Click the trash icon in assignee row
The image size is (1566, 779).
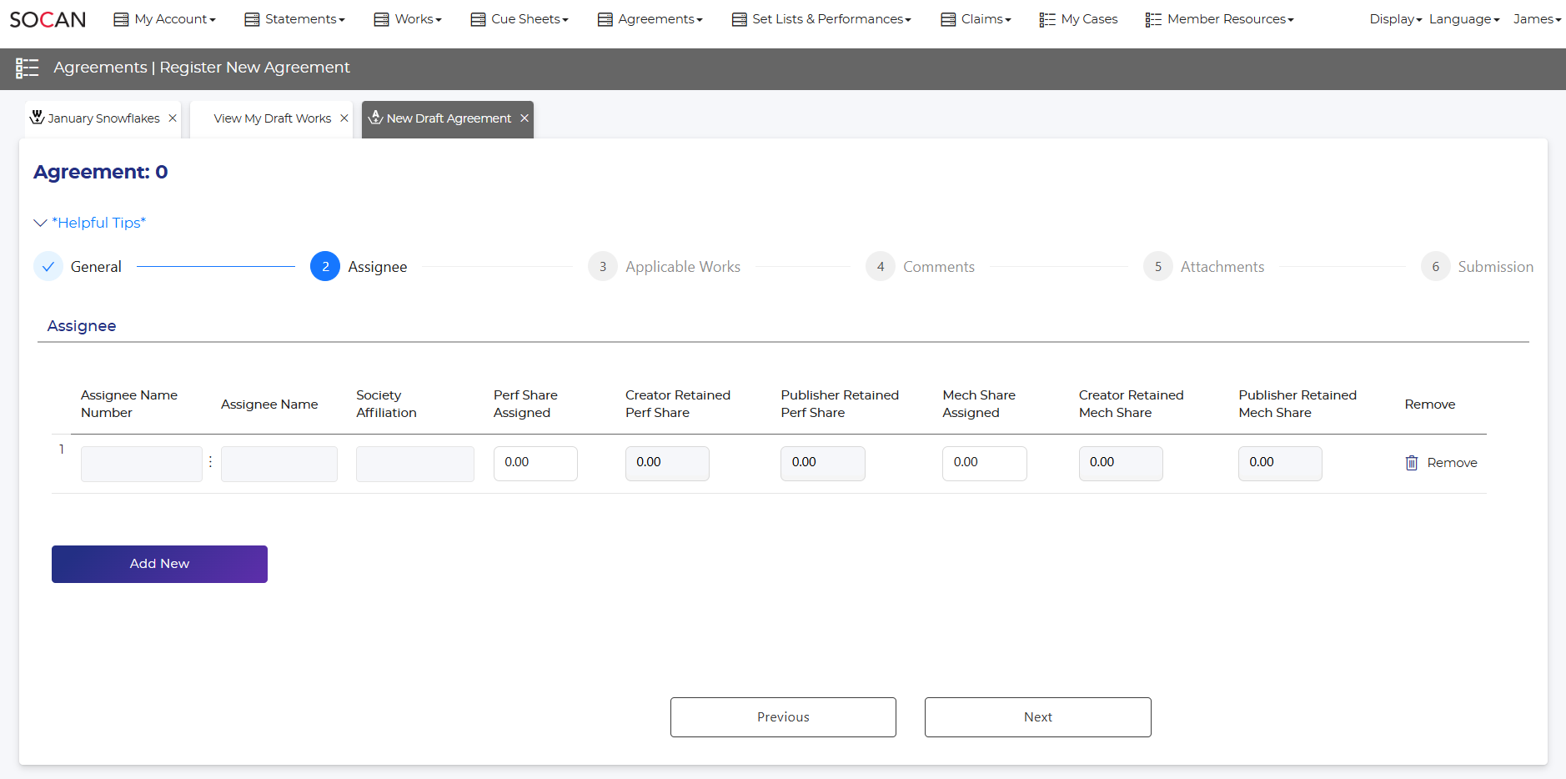click(1411, 463)
